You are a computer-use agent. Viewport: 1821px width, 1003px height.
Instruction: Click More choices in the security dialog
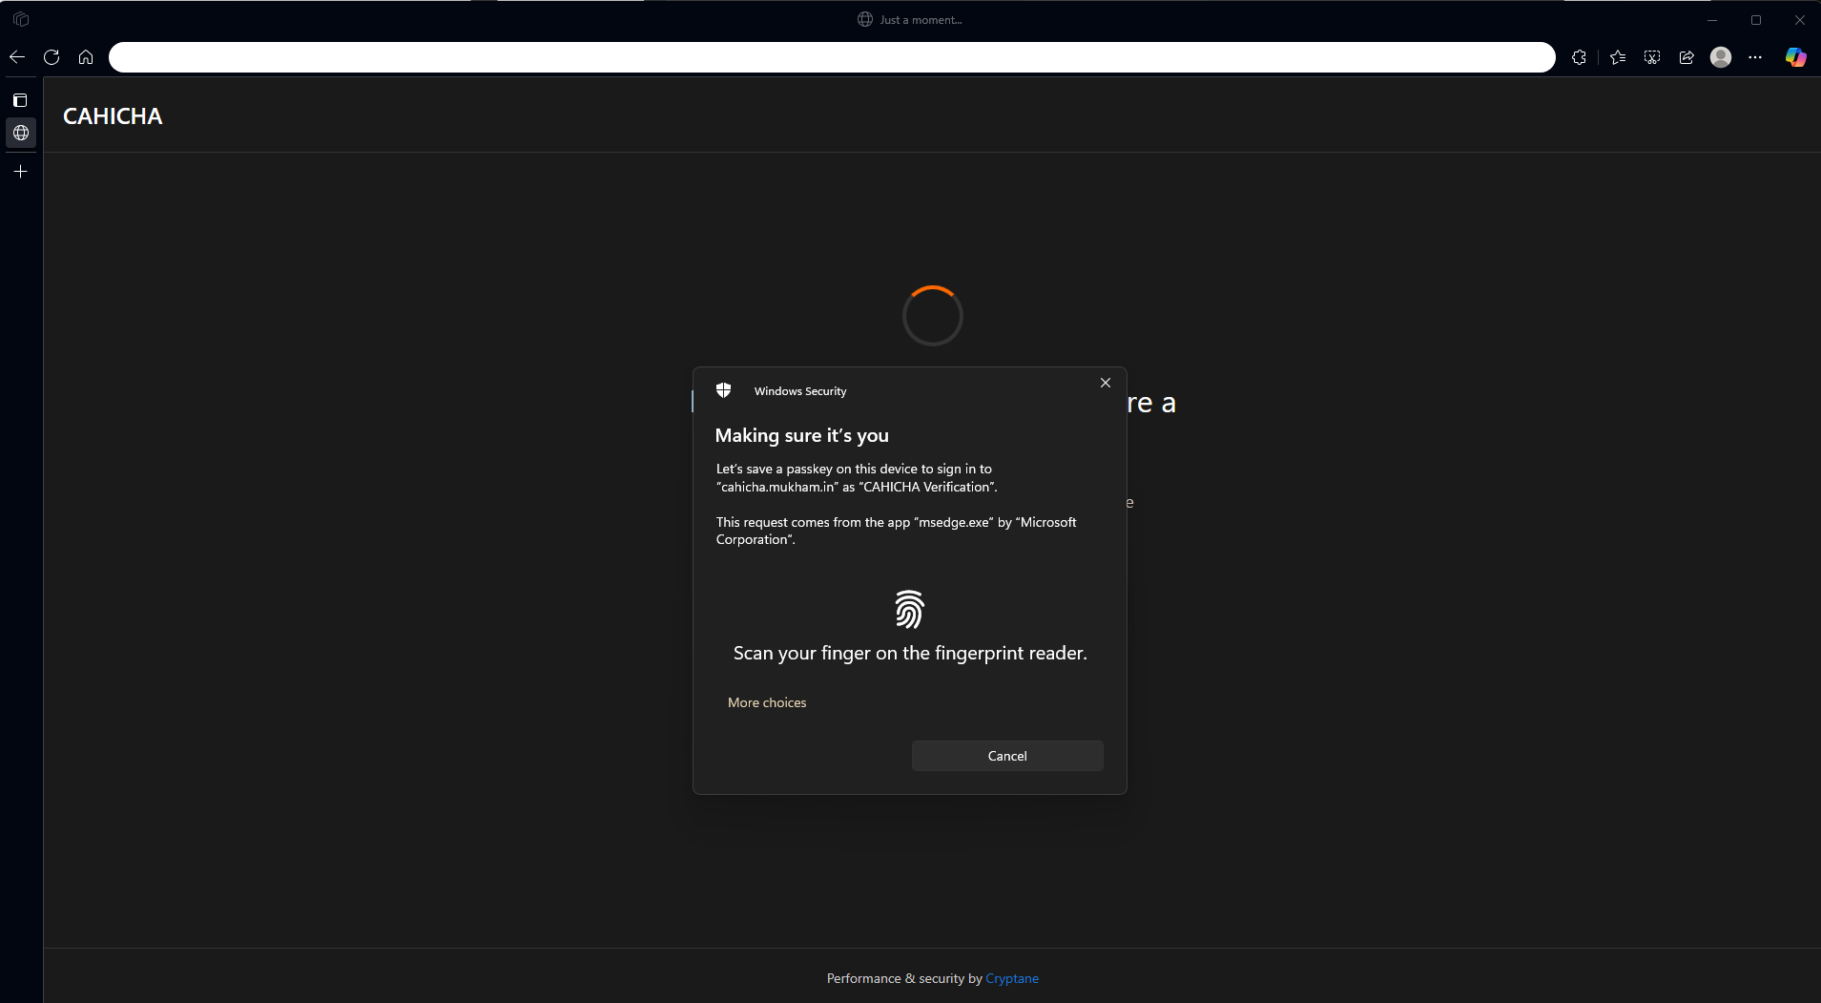pos(767,702)
